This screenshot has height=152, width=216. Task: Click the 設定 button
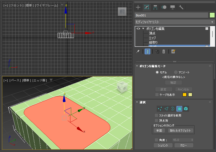click(x=164, y=89)
